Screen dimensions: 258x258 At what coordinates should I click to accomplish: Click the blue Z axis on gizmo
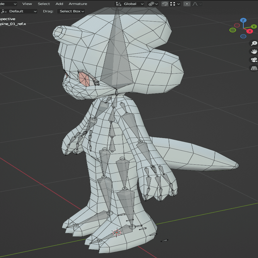[x=243, y=20]
